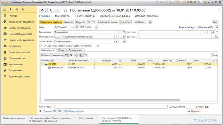Select the Услуги tab
This screenshot has width=223, height=125.
(61, 50)
